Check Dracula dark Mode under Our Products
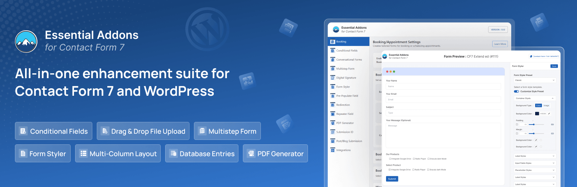Image resolution: width=577 pixels, height=187 pixels. pyautogui.click(x=428, y=159)
